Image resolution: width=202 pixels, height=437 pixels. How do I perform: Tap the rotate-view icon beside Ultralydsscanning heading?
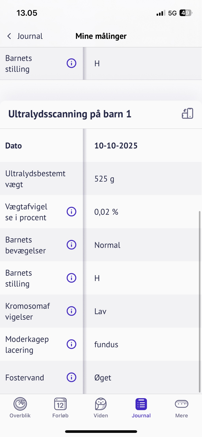(187, 114)
